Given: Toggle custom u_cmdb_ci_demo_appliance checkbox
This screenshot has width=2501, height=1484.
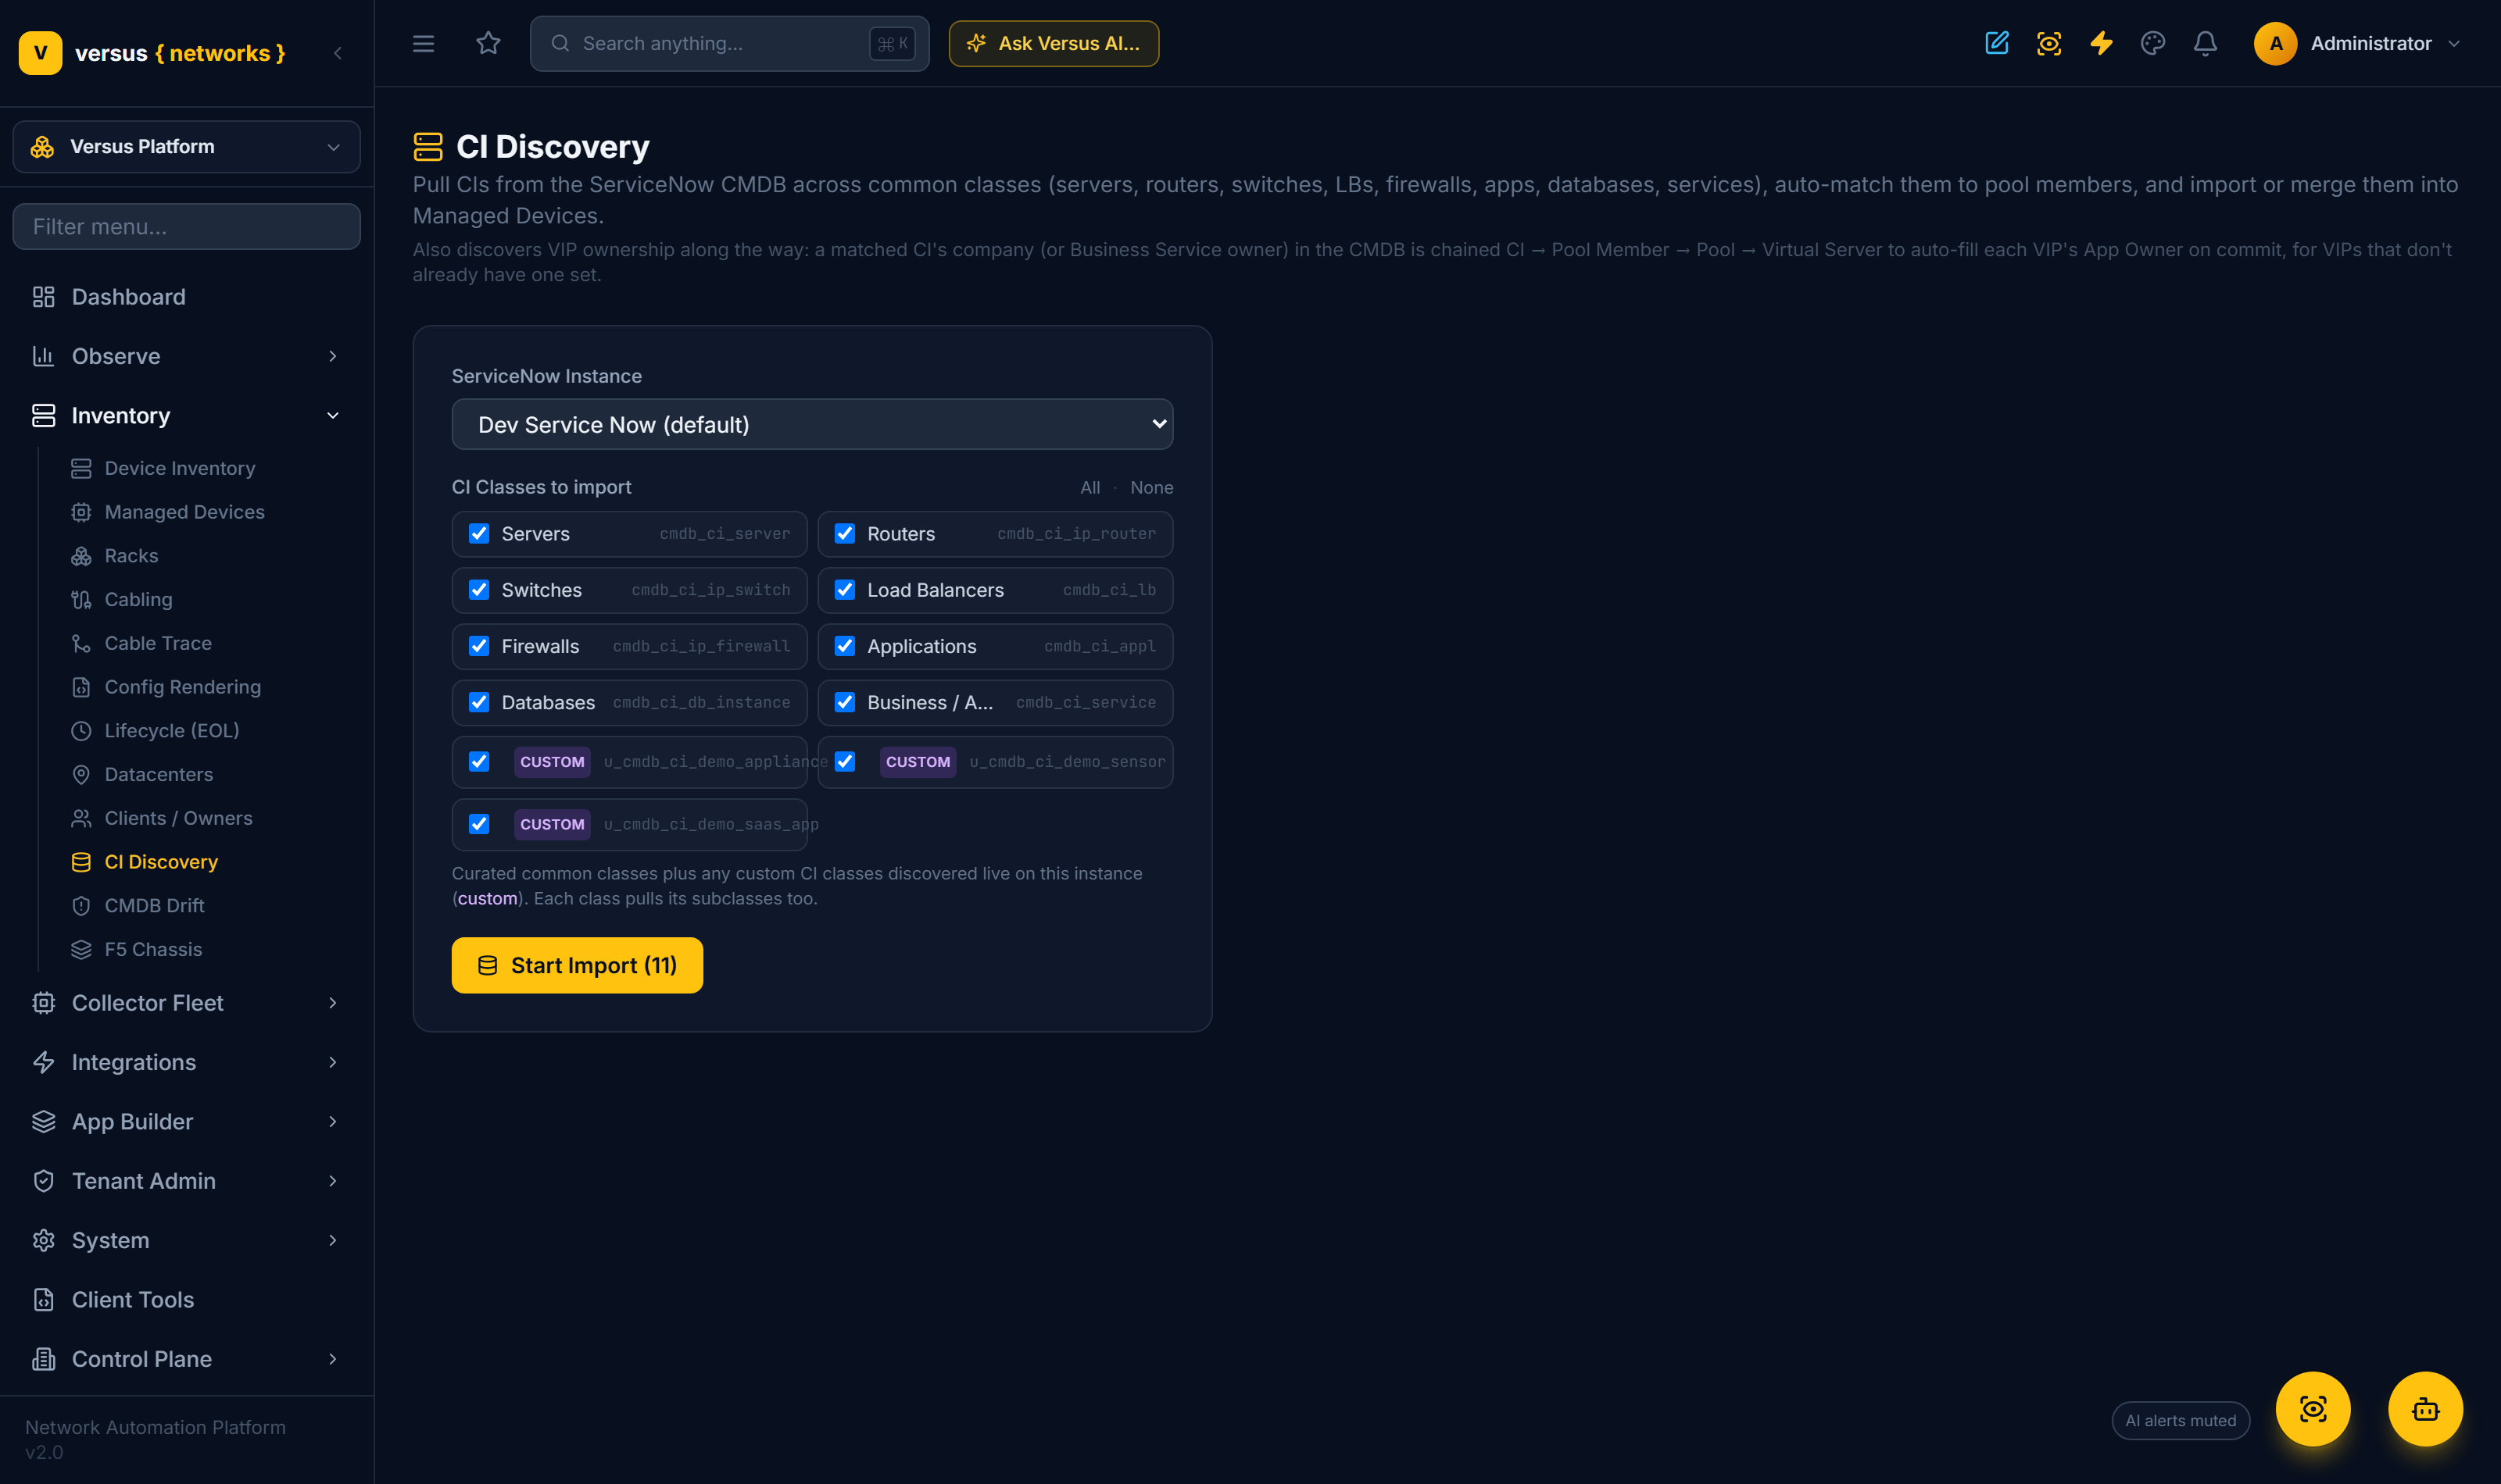Looking at the screenshot, I should tap(479, 762).
